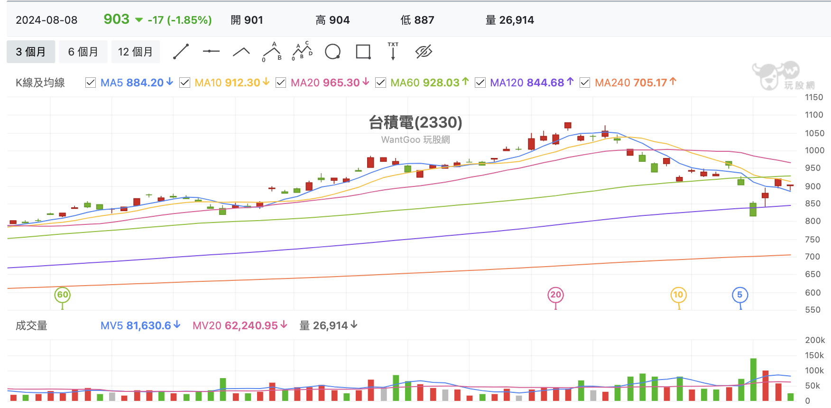Image resolution: width=831 pixels, height=408 pixels.
Task: Select the circle drawing tool
Action: [332, 51]
